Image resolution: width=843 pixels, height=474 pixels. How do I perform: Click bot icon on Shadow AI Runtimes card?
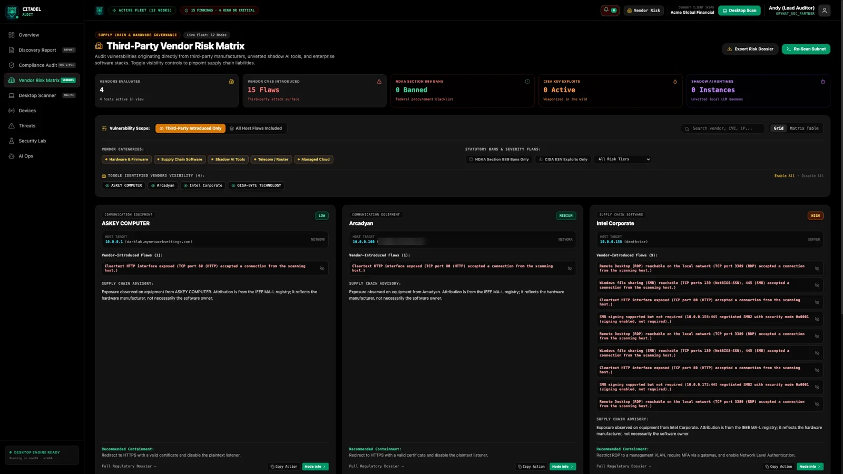[x=823, y=82]
